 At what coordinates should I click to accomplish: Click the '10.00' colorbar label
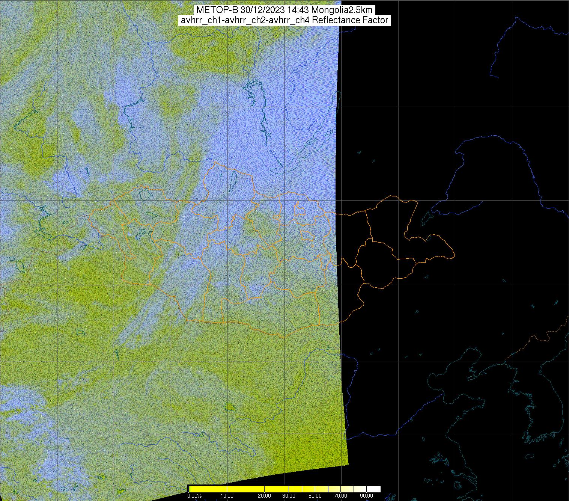pyautogui.click(x=227, y=496)
